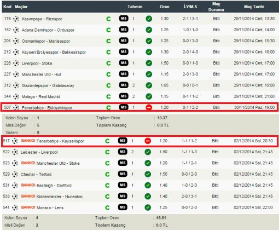Click the green C icon for Liverpool - Stoke row

tap(108, 63)
